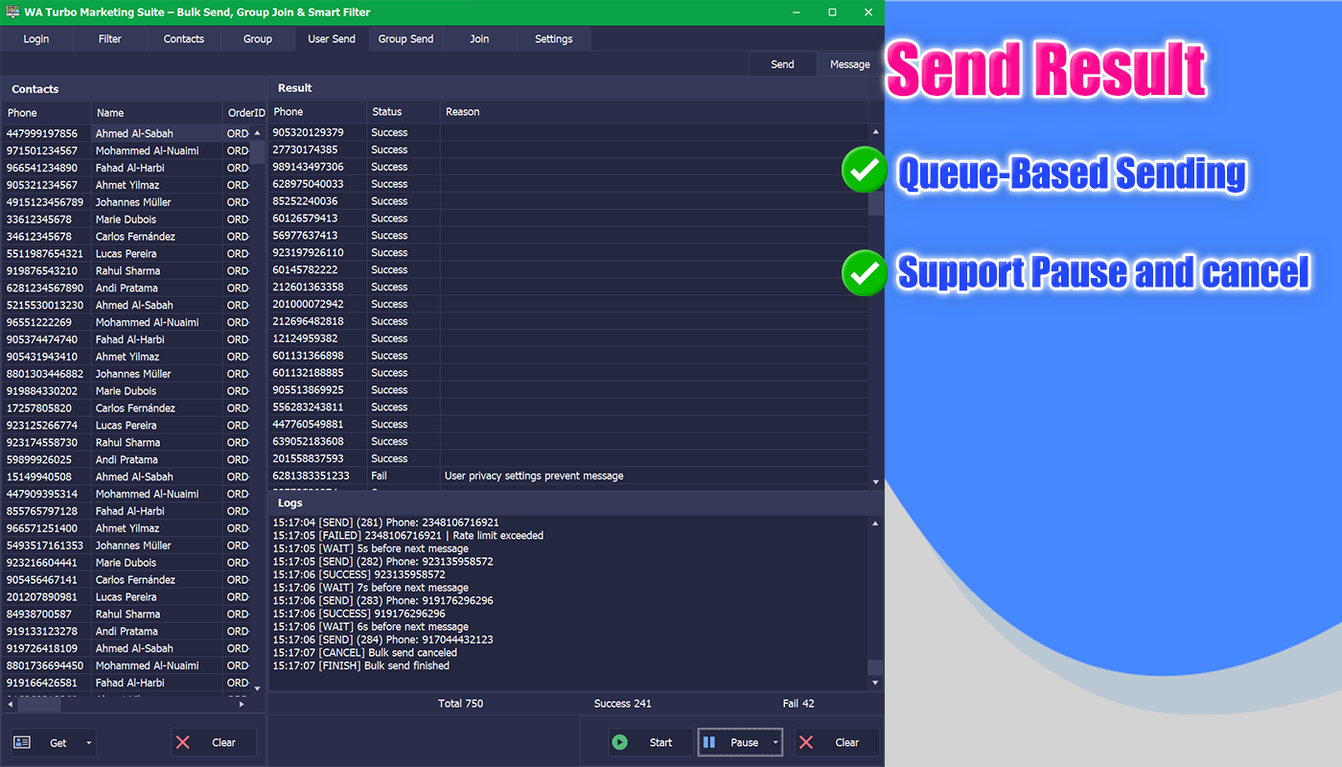The width and height of the screenshot is (1342, 767).
Task: Select contact phone 971501234567
Action: tap(42, 151)
